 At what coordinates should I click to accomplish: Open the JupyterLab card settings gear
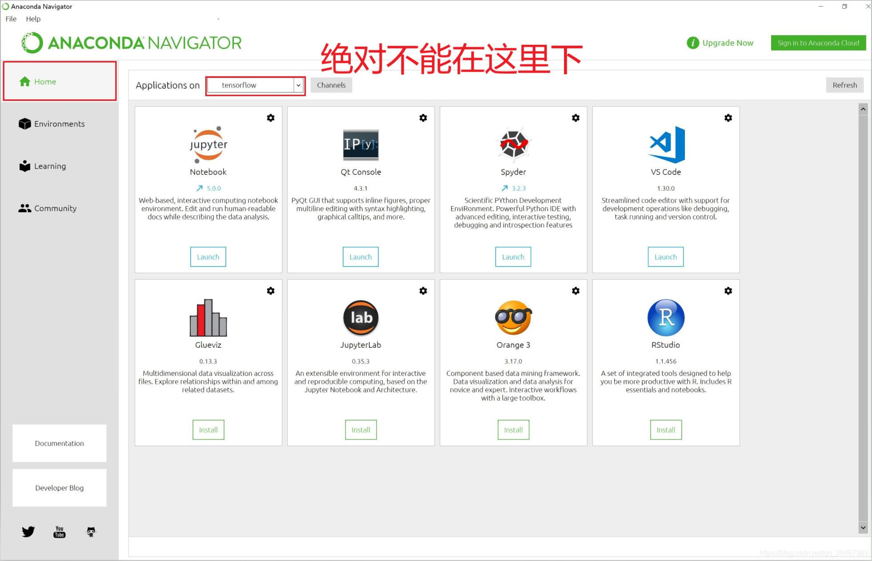423,291
